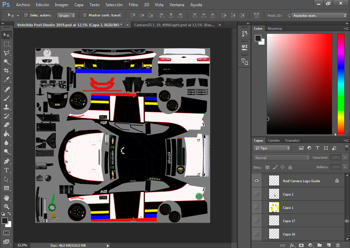Screen dimensions: 350x248
Task: Switch to the Muestras tab
Action: point(275,28)
